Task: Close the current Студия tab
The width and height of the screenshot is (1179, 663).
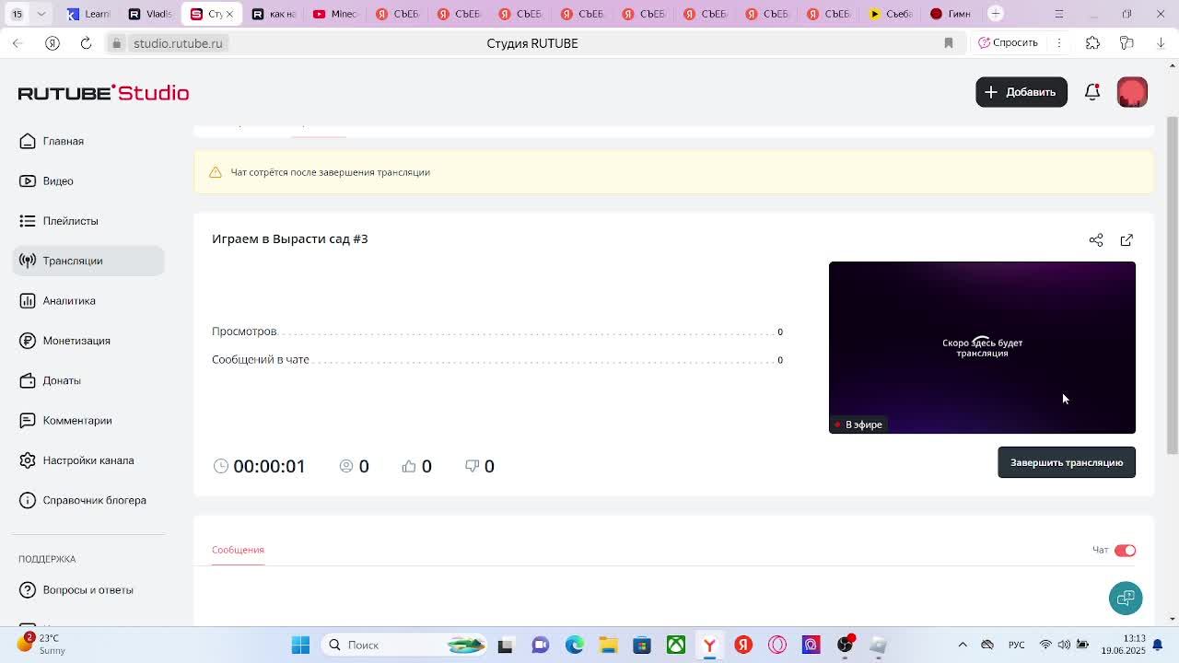Action: [x=229, y=14]
